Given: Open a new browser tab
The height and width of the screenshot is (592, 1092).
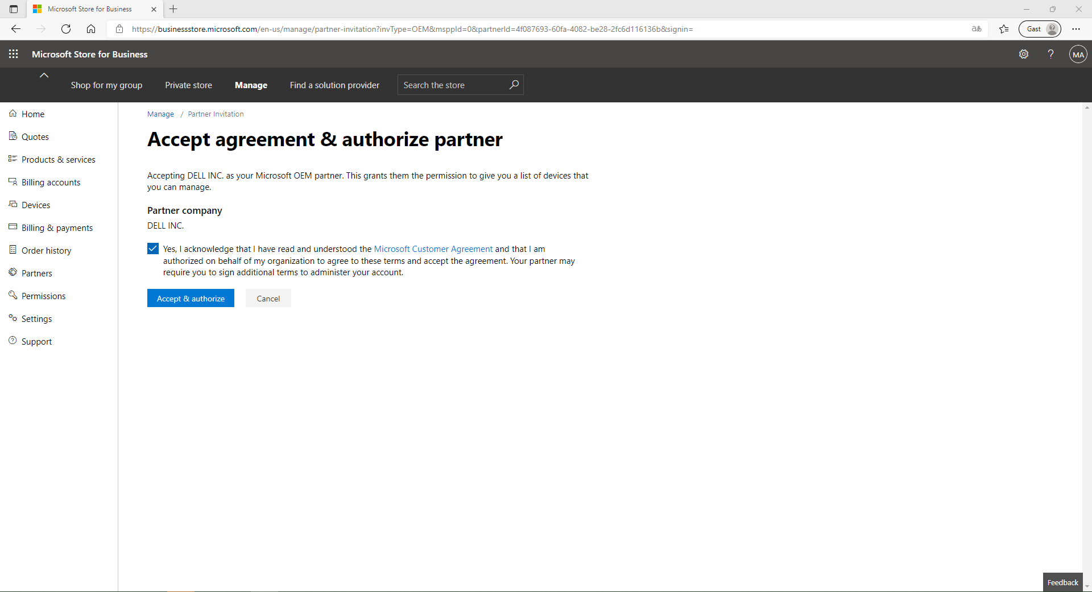Looking at the screenshot, I should [x=173, y=9].
